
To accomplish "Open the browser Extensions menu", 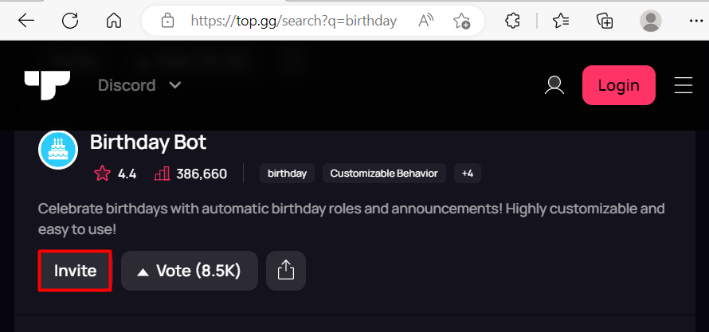I will coord(512,21).
